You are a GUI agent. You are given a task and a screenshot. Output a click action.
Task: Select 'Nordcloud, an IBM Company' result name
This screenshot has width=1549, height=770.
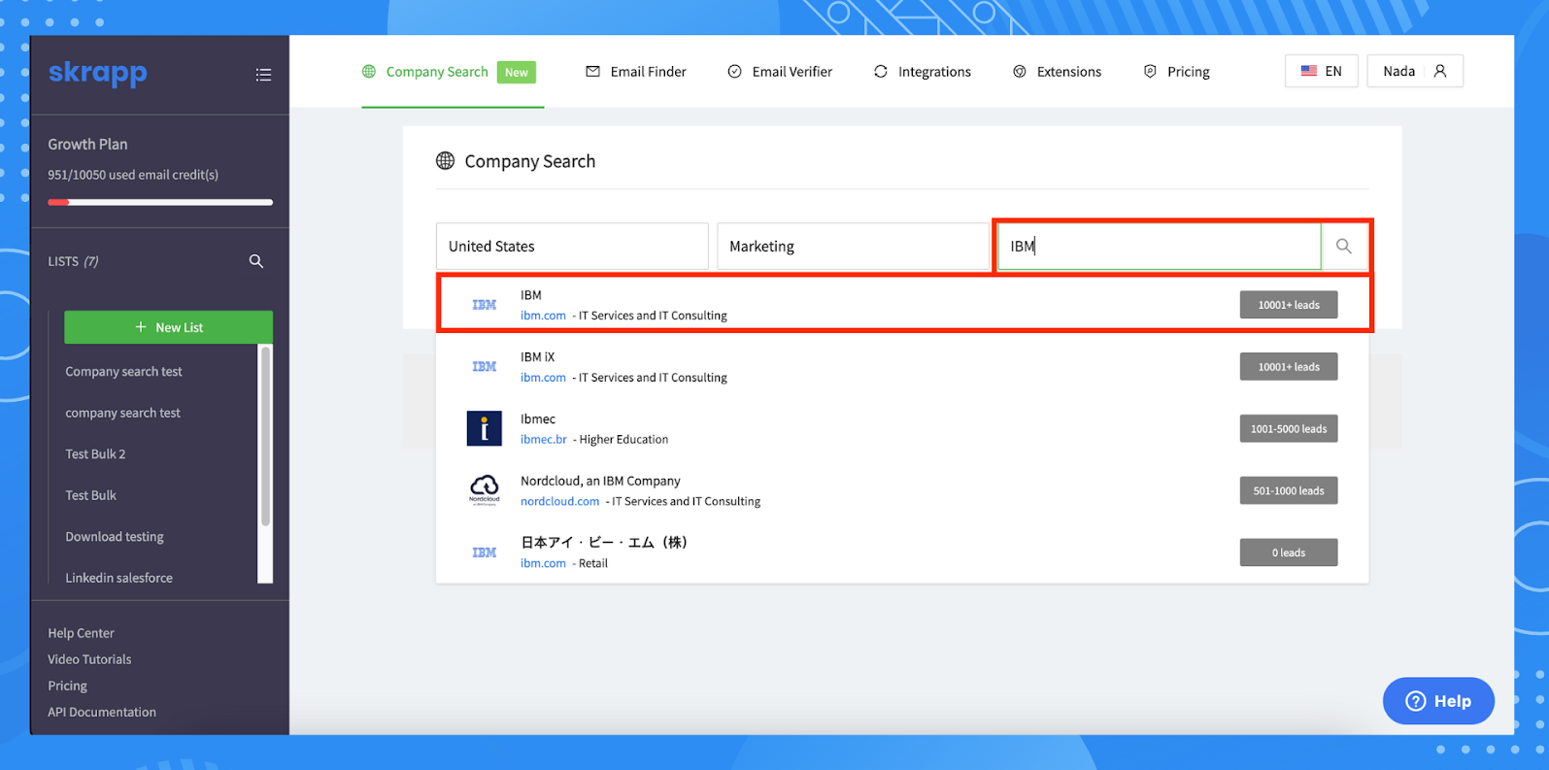click(x=600, y=481)
